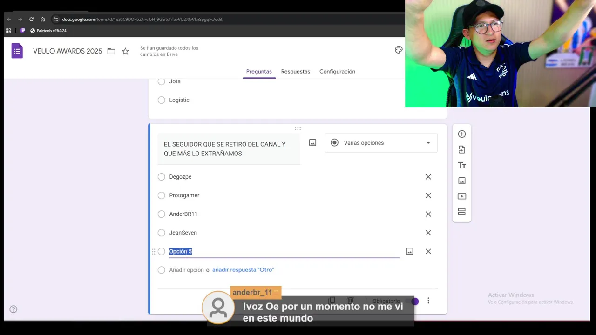The image size is (596, 335).
Task: Remove the Degozpe option
Action: (428, 177)
